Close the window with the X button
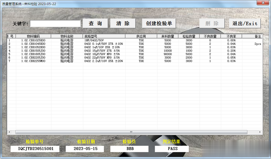Viewport: 271px width, 159px height. (x=263, y=3)
